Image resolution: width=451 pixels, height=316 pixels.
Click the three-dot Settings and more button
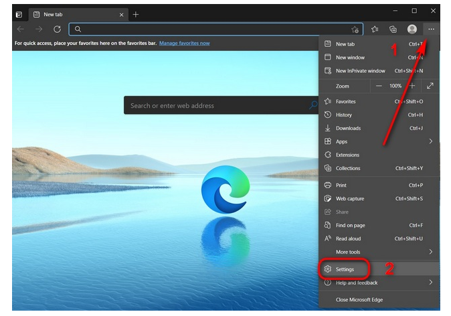click(432, 29)
